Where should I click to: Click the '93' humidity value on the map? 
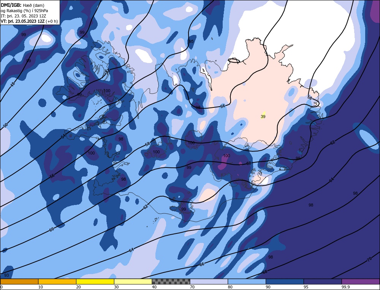pyautogui.click(x=6, y=275)
